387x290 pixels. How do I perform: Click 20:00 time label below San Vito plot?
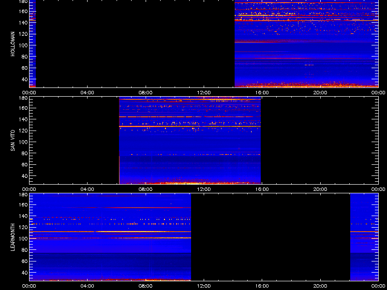[x=320, y=189]
